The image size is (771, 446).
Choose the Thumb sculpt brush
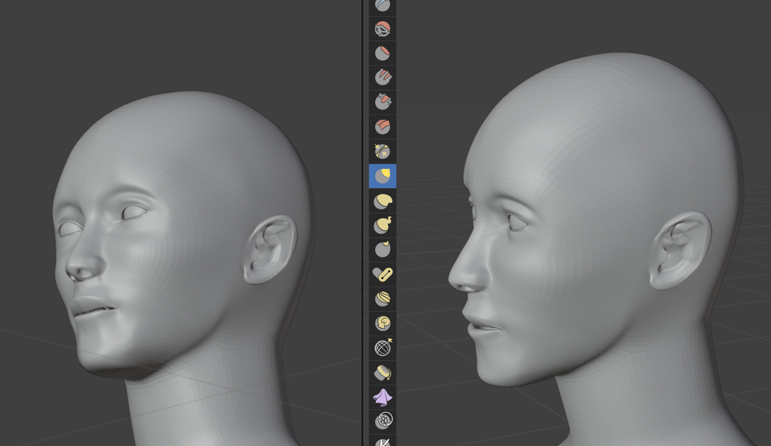(x=383, y=249)
